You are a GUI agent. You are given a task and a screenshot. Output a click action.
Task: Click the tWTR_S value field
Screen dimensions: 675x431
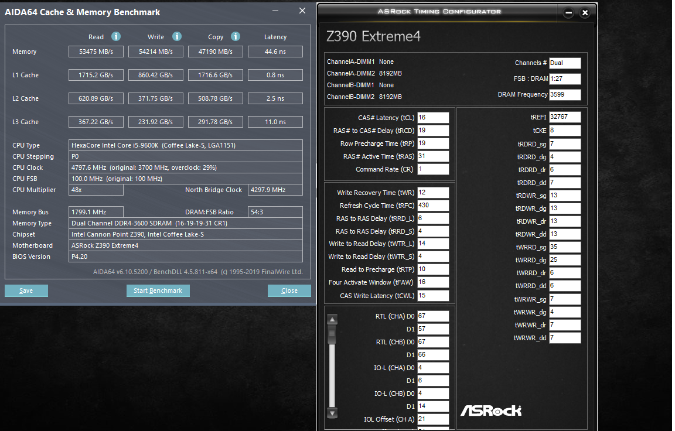433,257
